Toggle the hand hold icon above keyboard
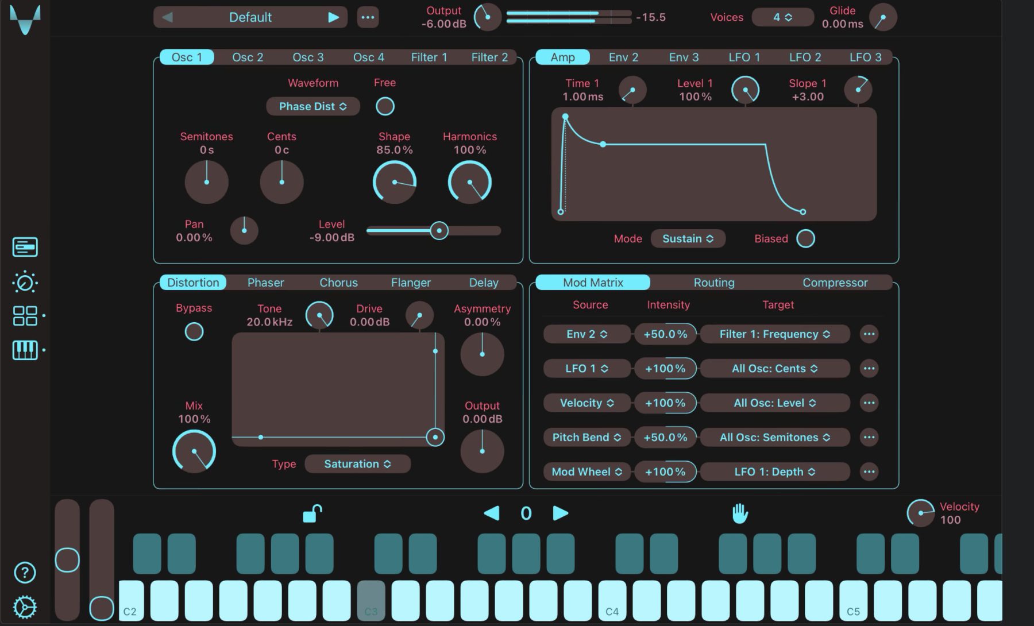This screenshot has height=626, width=1034. pyautogui.click(x=740, y=513)
